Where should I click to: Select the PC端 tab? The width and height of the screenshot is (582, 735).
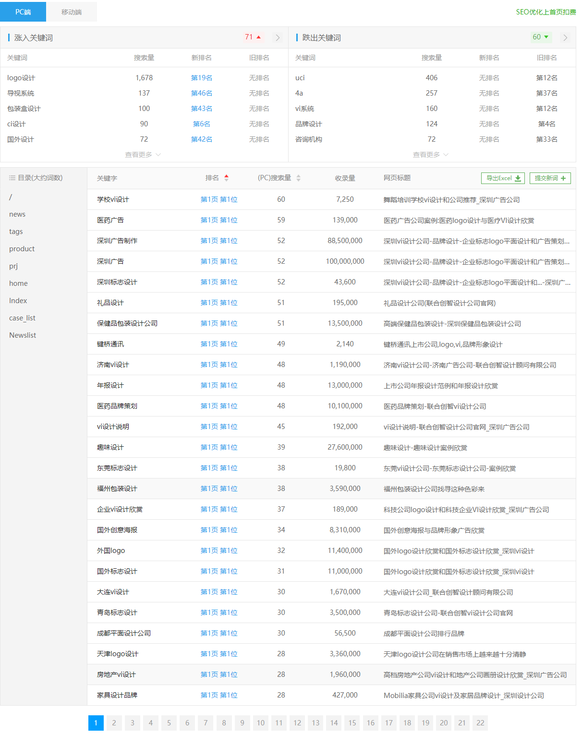(23, 11)
